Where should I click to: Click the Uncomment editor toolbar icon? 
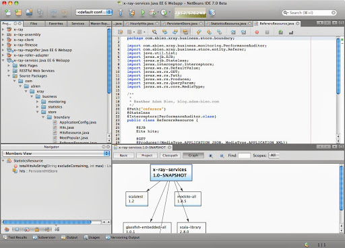291,32
